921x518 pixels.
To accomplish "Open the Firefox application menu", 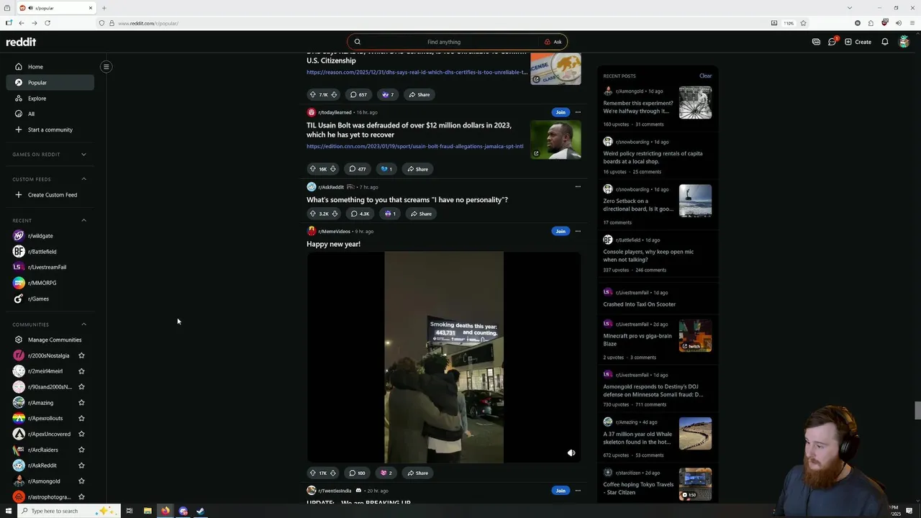I will [x=913, y=23].
